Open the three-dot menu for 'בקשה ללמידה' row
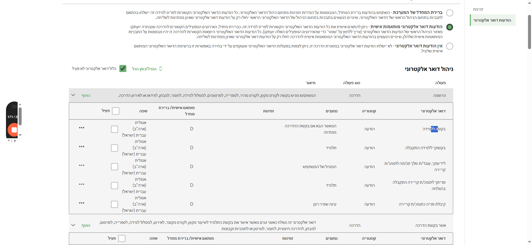Viewport: 532px width, 245px height. click(x=81, y=128)
